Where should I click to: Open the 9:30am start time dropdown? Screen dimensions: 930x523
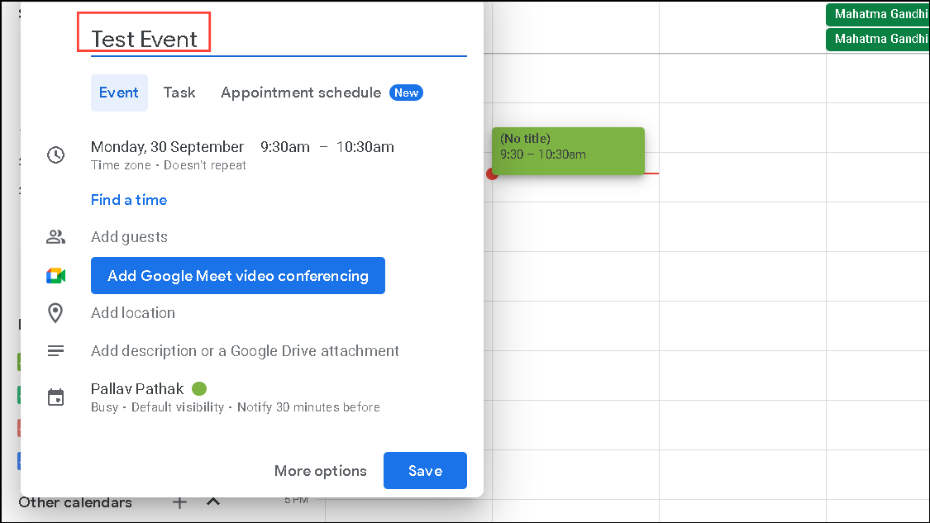pos(284,147)
